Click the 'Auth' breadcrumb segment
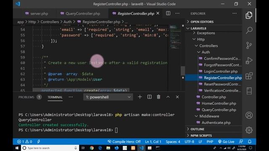269x151 pixels. point(67,22)
